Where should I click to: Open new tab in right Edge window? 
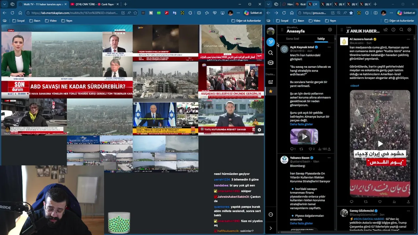point(375,4)
